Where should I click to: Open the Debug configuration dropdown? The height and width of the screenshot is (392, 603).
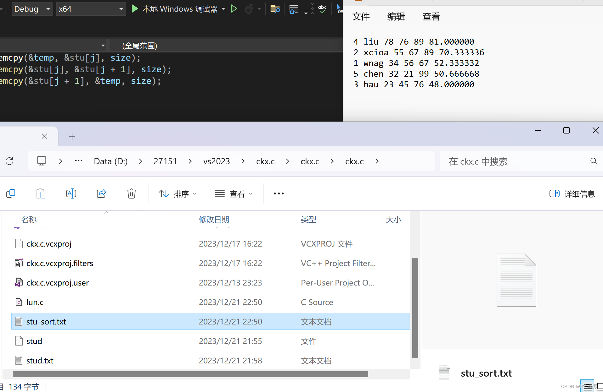[32, 9]
